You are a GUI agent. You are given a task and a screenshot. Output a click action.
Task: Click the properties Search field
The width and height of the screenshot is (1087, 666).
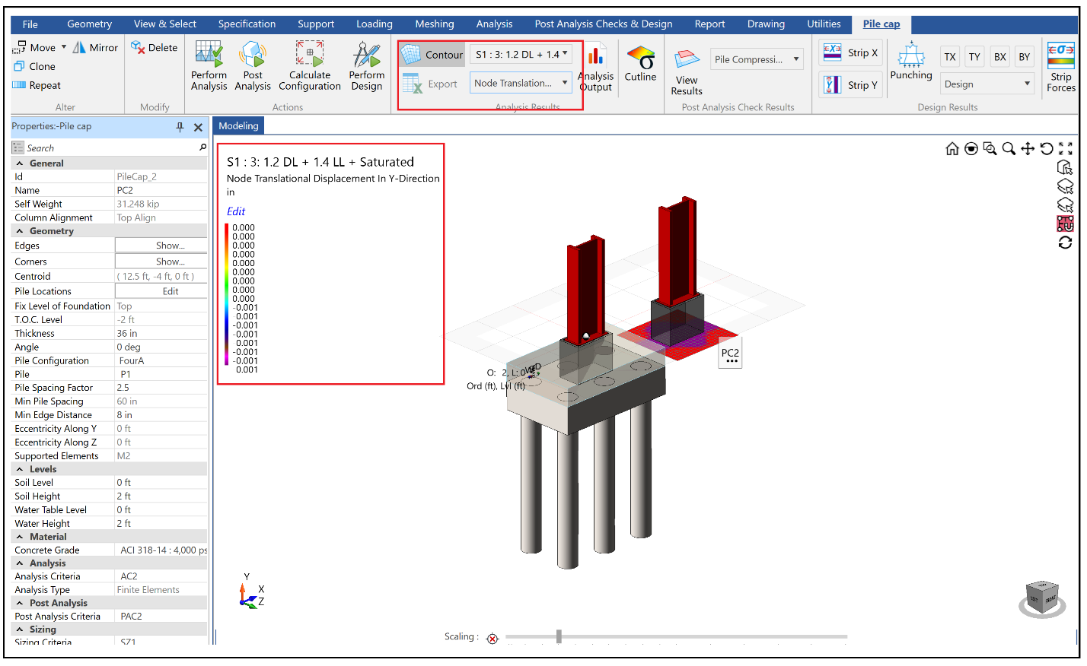[110, 148]
